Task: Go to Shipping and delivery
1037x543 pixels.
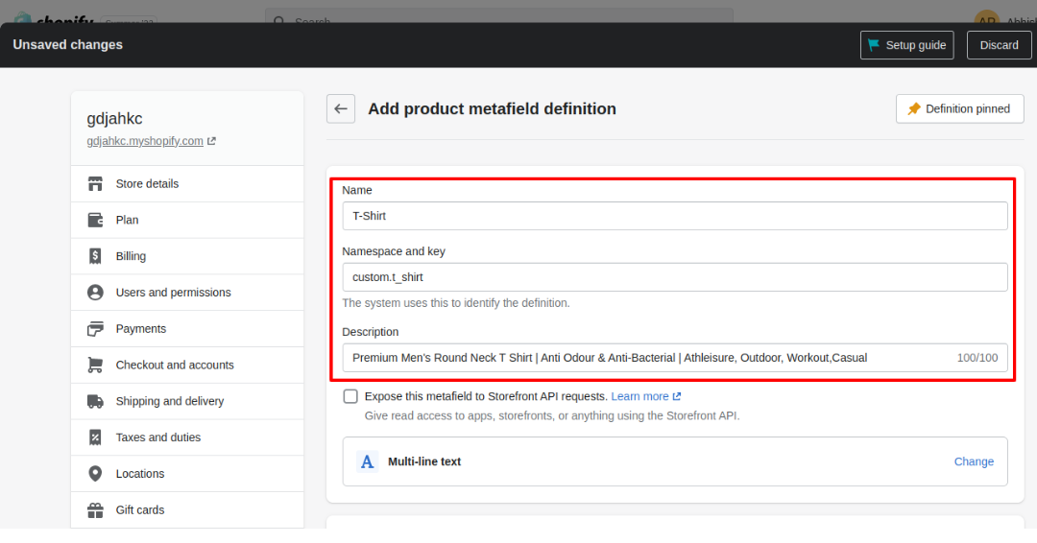Action: click(x=187, y=401)
